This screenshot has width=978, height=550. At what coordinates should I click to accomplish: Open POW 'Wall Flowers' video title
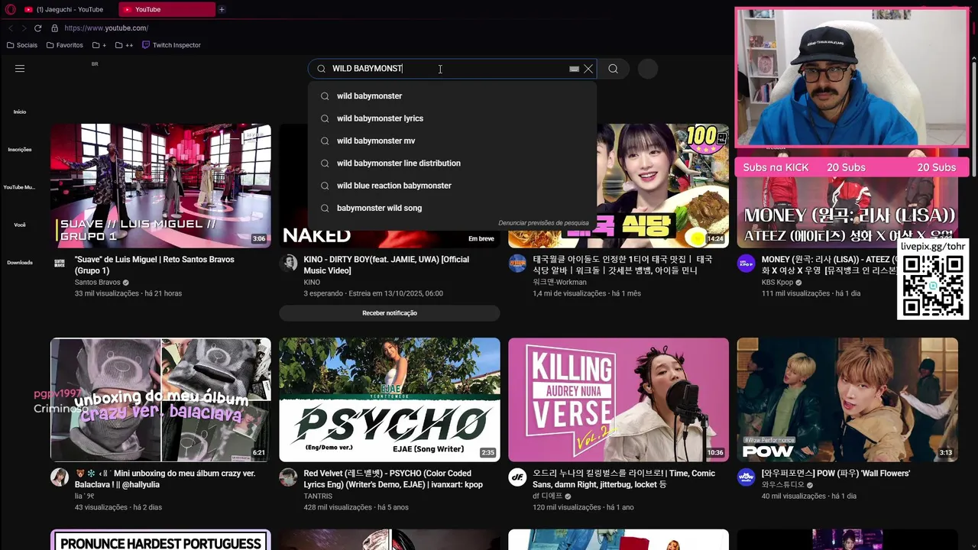tap(836, 474)
